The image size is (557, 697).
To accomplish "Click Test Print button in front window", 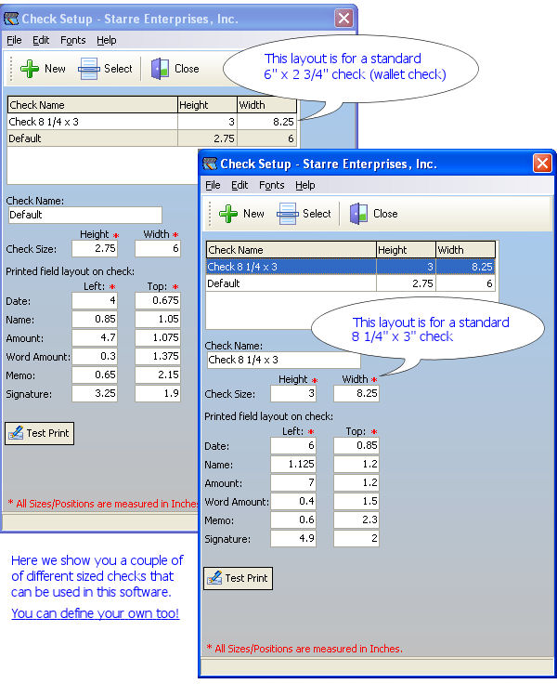I will click(238, 578).
